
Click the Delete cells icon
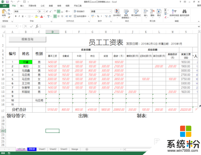click(x=152, y=11)
